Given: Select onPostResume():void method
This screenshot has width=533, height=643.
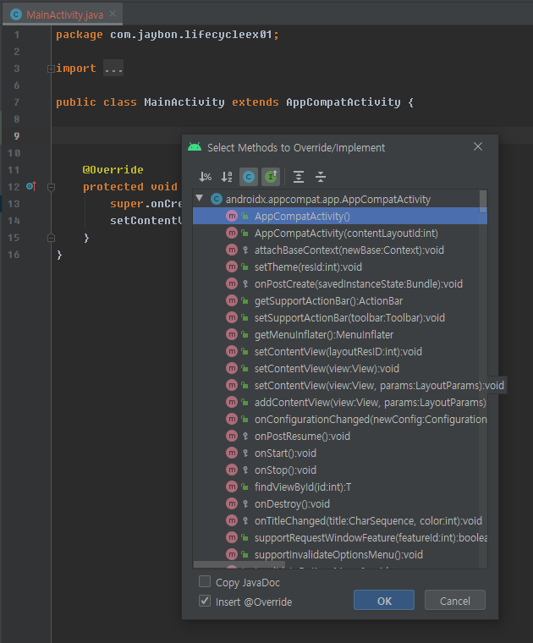Looking at the screenshot, I should [x=340, y=436].
